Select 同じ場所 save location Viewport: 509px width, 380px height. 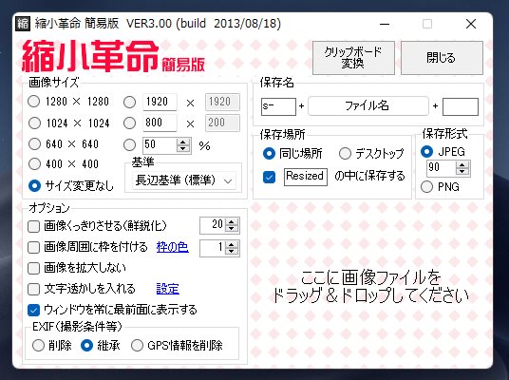(x=269, y=153)
